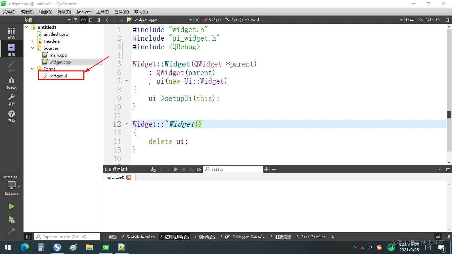This screenshot has height=254, width=452.
Task: Select main.cpp in project tree
Action: pos(58,55)
